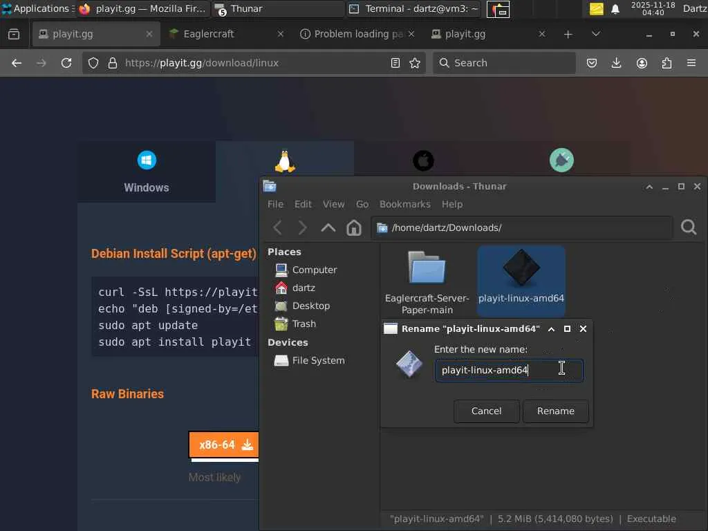Go to home folder in Thunar

(x=354, y=227)
